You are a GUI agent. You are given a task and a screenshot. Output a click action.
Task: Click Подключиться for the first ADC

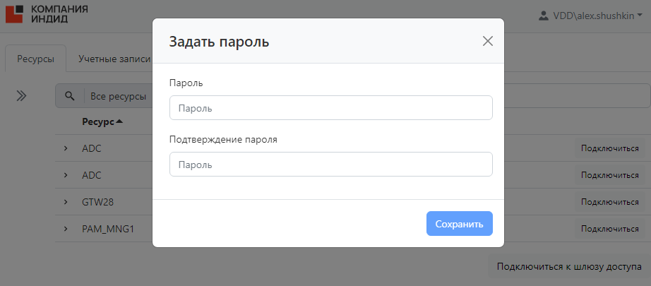click(x=609, y=148)
